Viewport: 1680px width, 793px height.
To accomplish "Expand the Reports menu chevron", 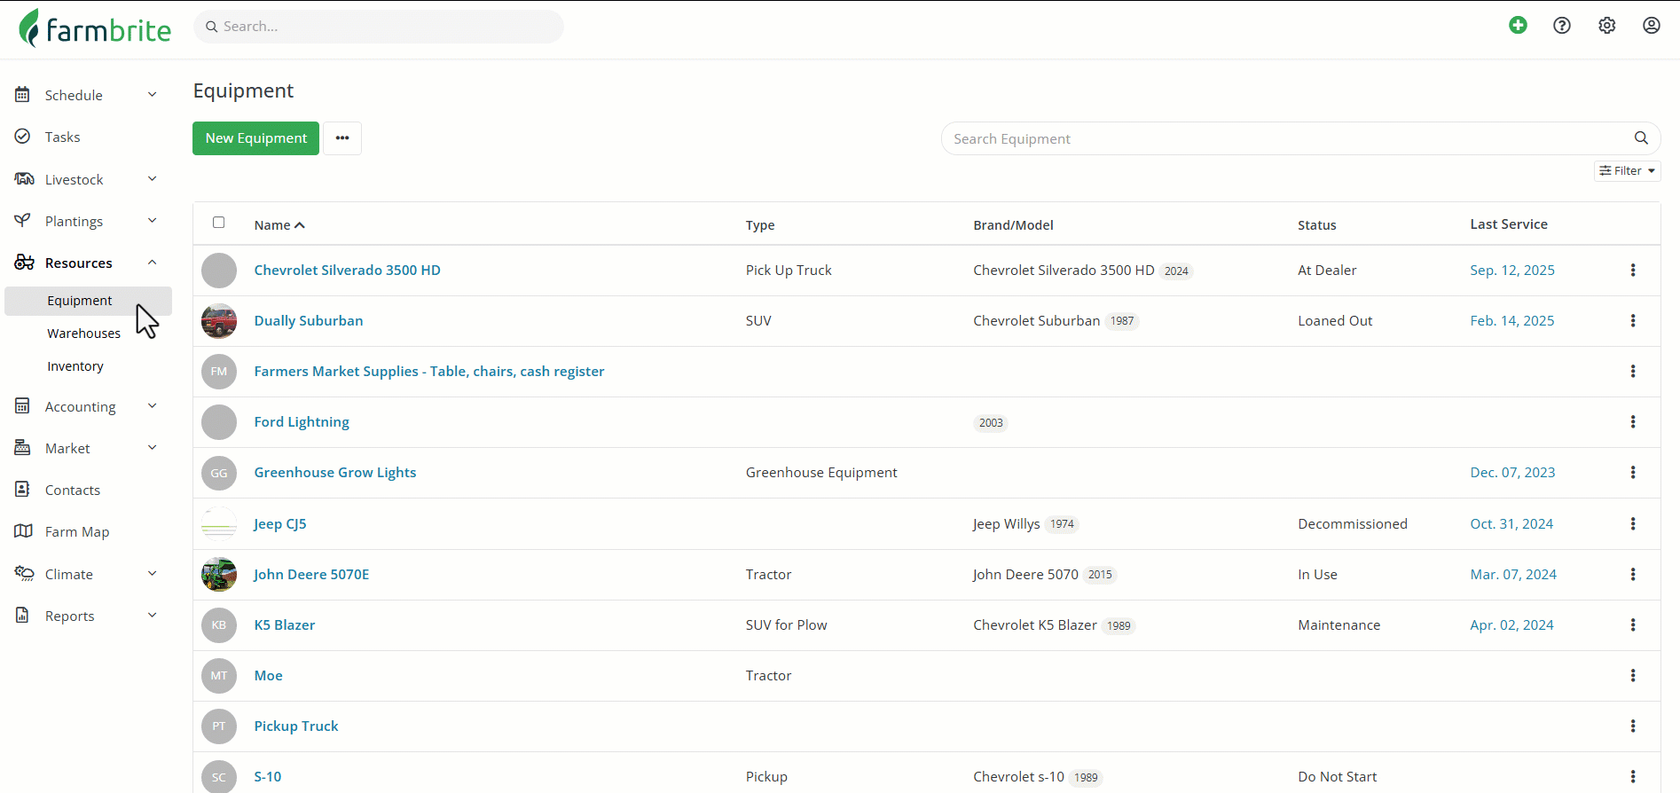I will (x=152, y=616).
